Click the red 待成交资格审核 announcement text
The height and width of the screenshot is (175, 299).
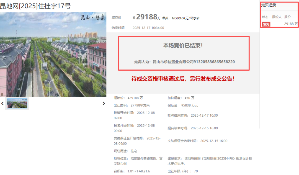click(x=183, y=79)
